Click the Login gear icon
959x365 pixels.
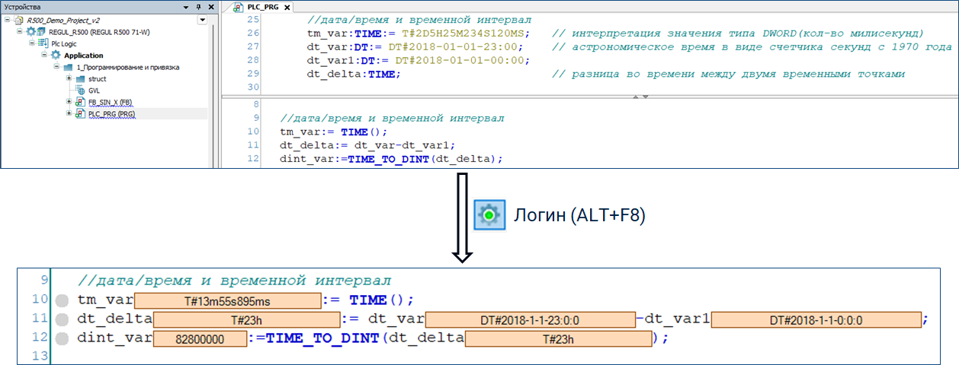click(x=488, y=216)
